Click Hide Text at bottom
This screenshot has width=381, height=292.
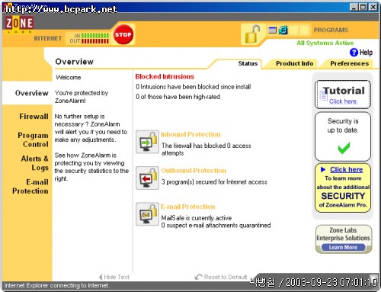tap(114, 277)
